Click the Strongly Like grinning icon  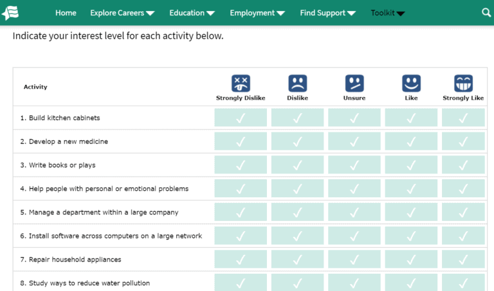point(463,84)
